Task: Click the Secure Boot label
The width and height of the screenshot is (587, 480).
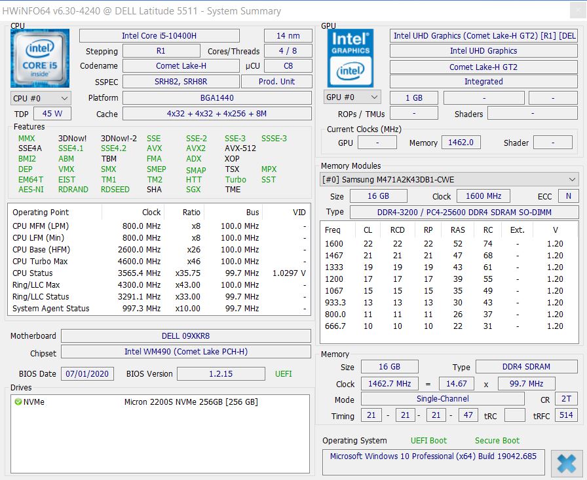Action: pyautogui.click(x=497, y=441)
